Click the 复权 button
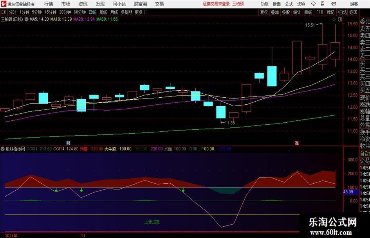Viewport: 370px width, 238px height. click(x=264, y=12)
